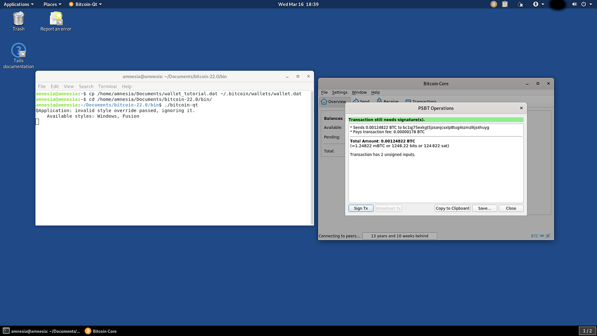Click the HD wallet indicator in Bitcoin Core

[x=542, y=236]
